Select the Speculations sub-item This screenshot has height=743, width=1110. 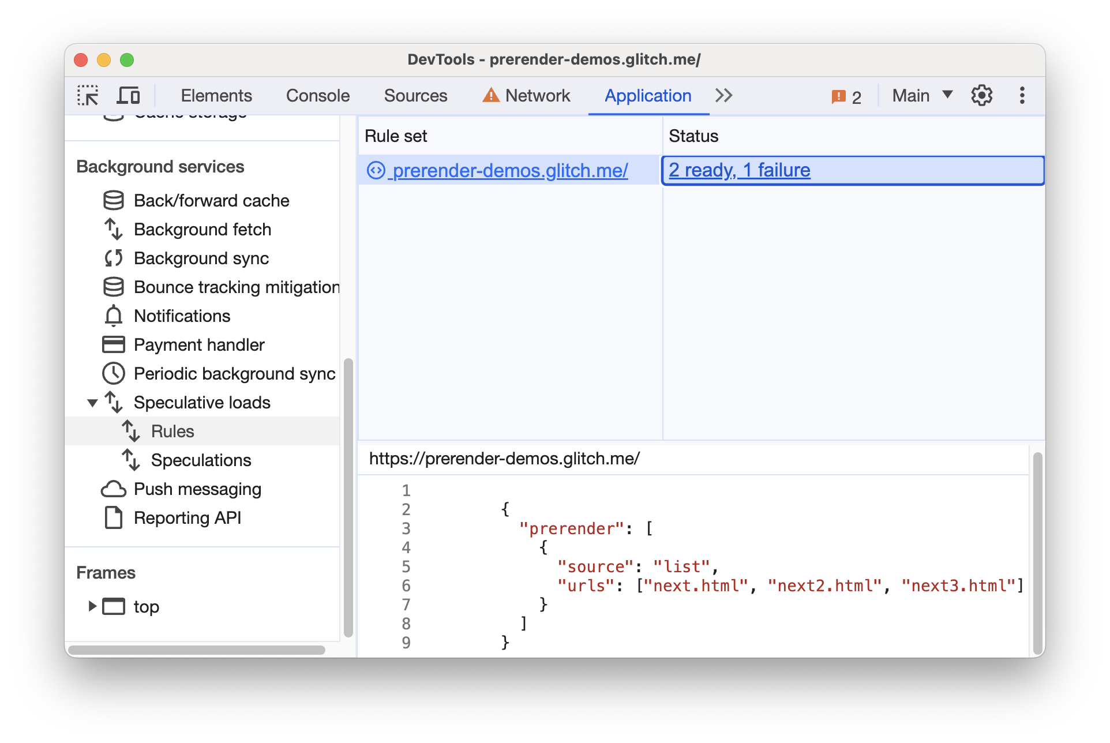(201, 459)
